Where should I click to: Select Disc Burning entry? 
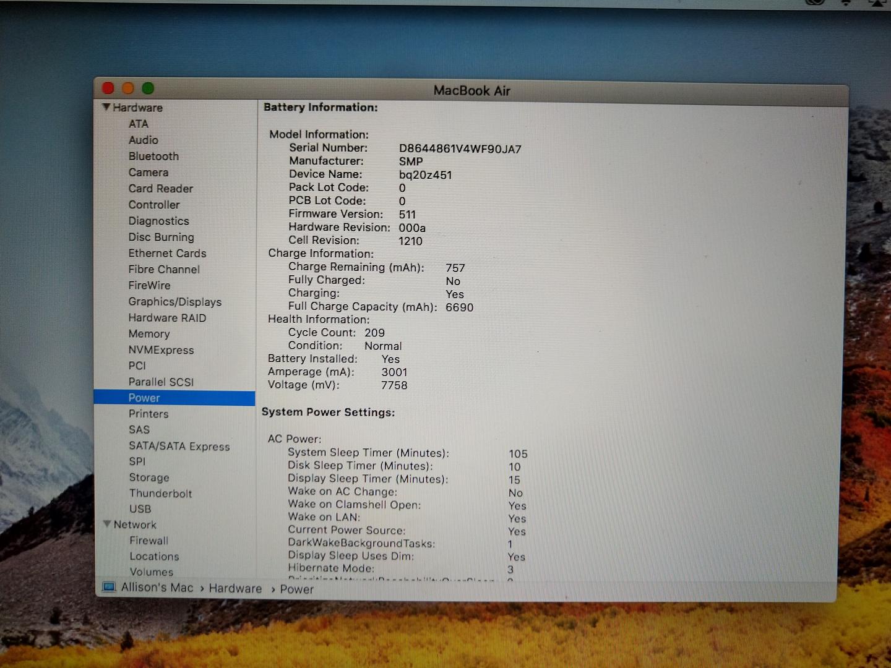tap(161, 237)
